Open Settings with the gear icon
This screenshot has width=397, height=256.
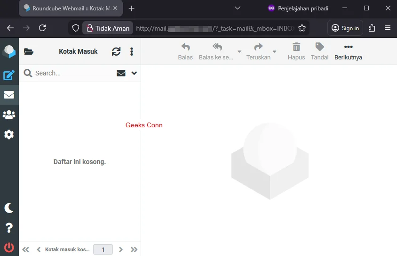click(9, 134)
